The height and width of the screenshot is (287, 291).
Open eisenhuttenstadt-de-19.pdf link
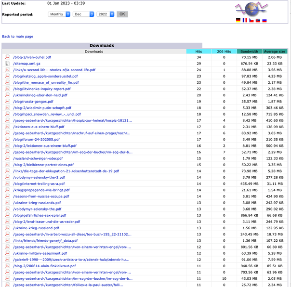point(66,171)
